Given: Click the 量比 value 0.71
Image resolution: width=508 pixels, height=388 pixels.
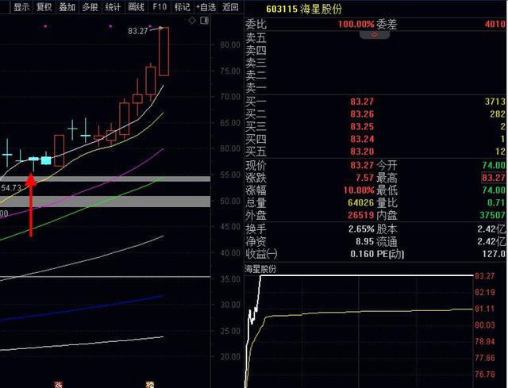Looking at the screenshot, I should (x=496, y=202).
